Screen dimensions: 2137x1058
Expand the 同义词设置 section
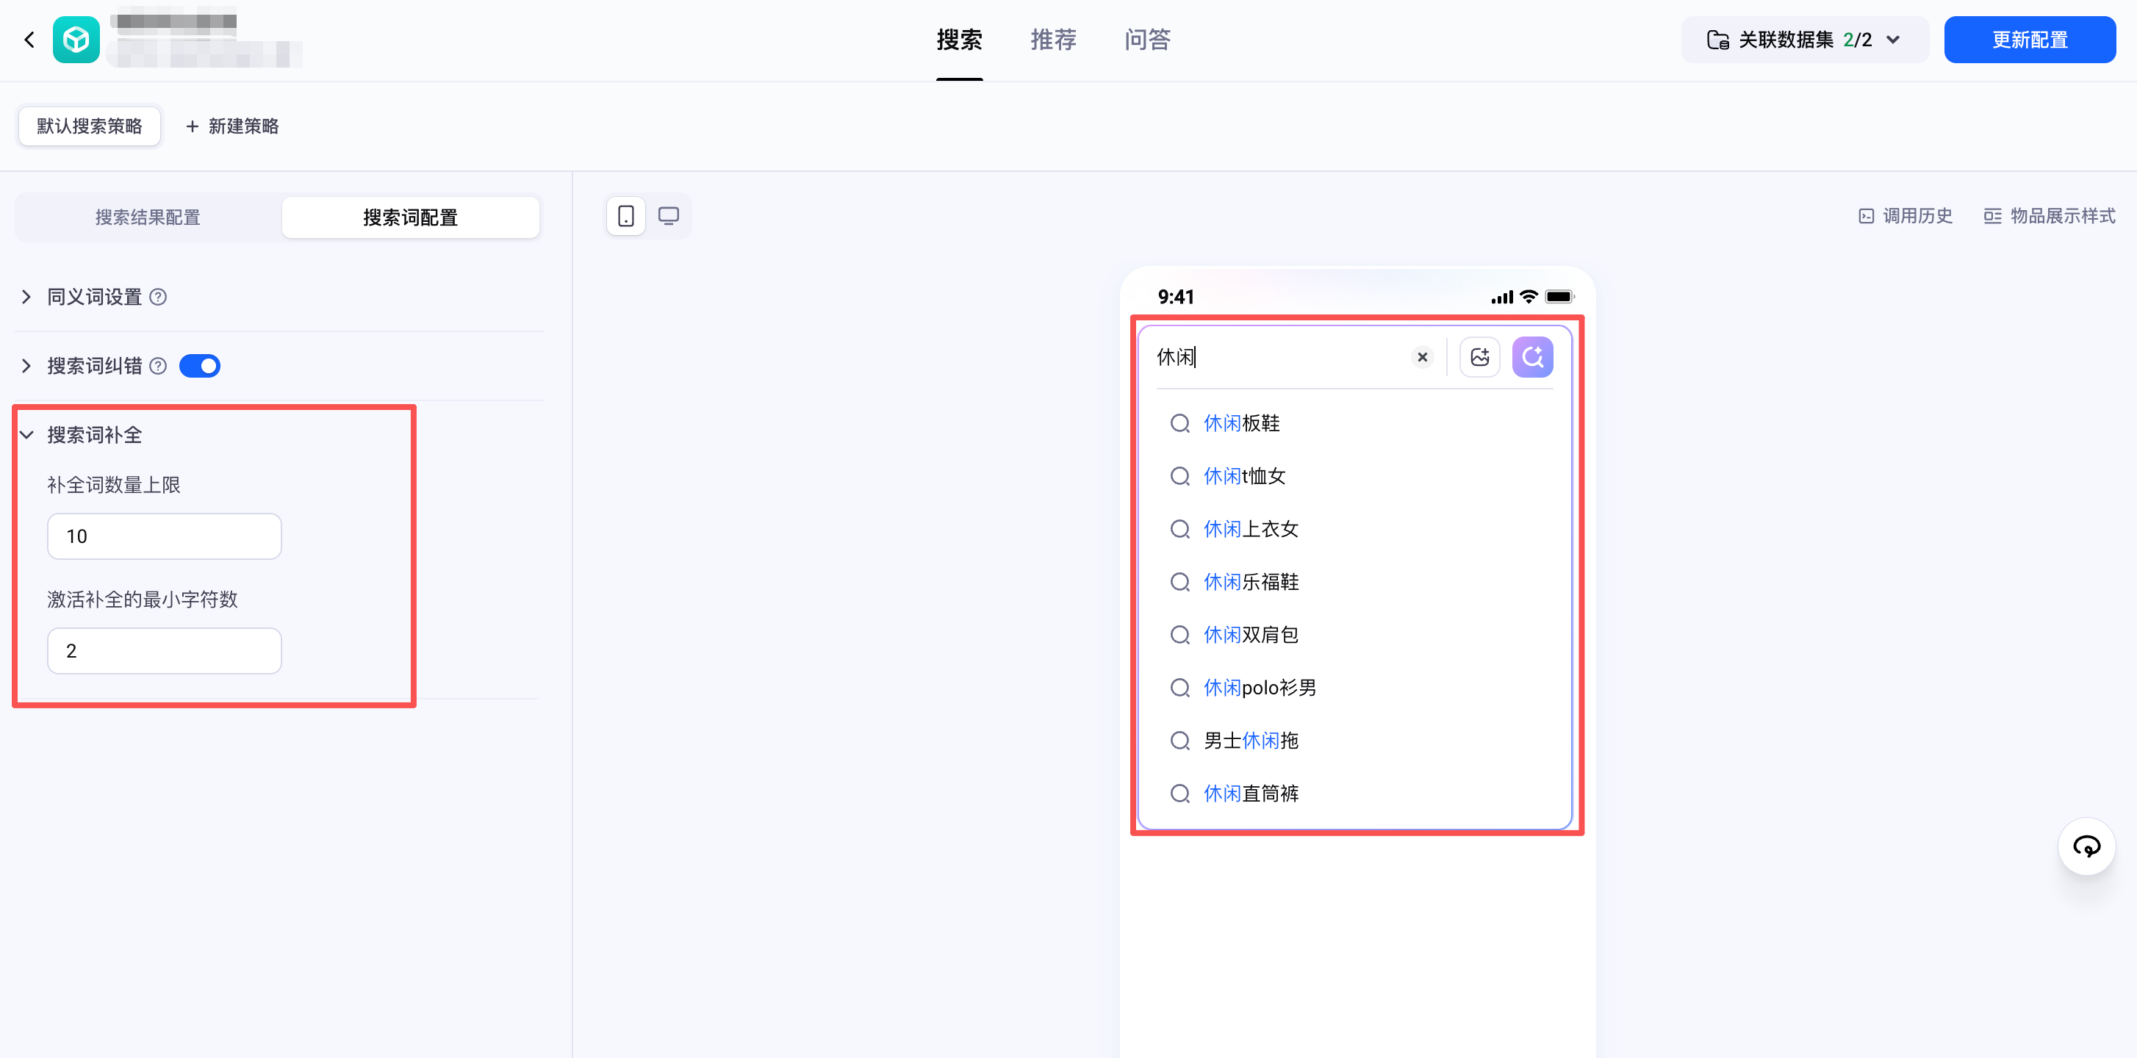pos(26,297)
